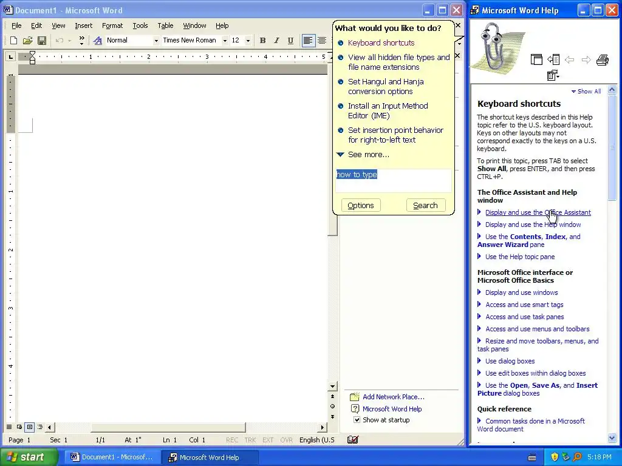The width and height of the screenshot is (622, 466).
Task: Click the Back arrow in Help window
Action: (x=569, y=60)
